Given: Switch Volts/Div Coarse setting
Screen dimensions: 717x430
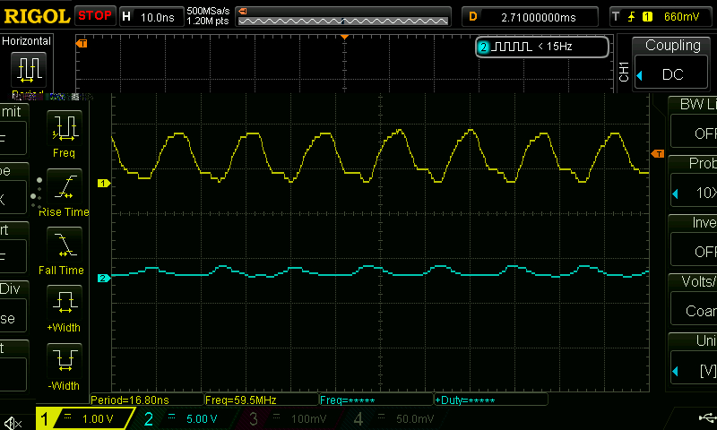Looking at the screenshot, I should (x=694, y=309).
